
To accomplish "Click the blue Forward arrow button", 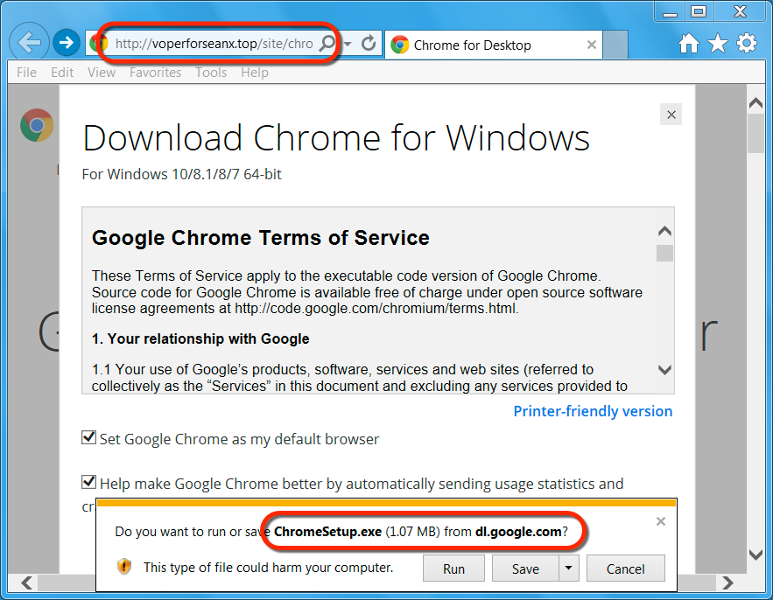I will (x=66, y=43).
